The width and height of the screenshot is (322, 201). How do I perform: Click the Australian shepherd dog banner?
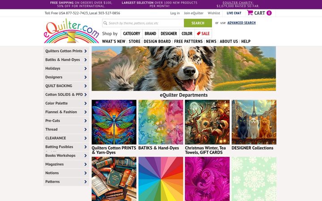184,68
